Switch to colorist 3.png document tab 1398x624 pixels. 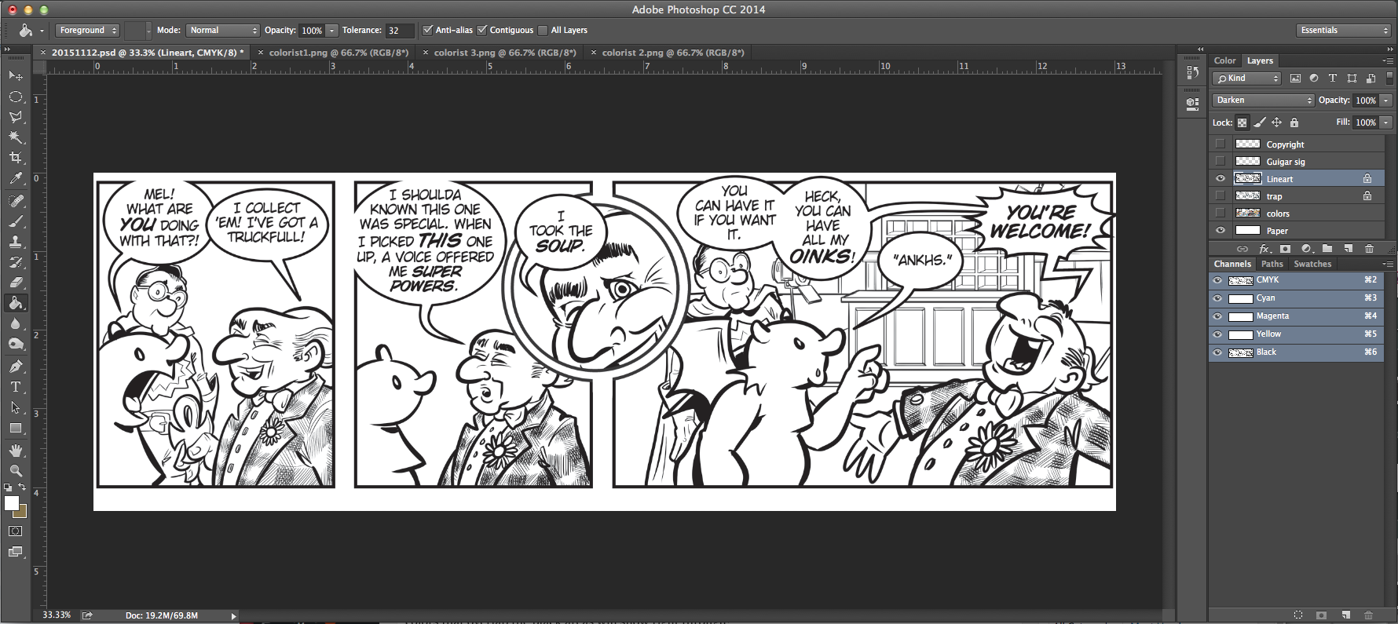click(504, 53)
